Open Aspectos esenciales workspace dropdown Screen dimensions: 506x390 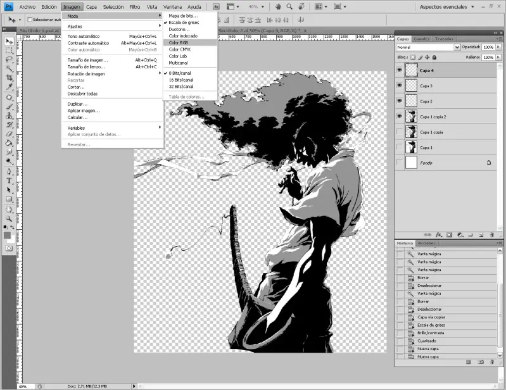[447, 7]
